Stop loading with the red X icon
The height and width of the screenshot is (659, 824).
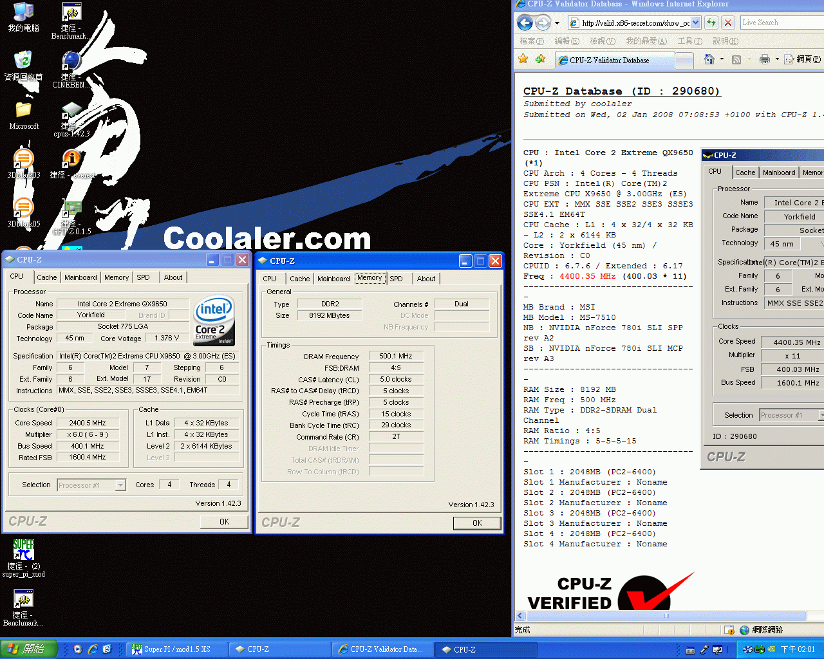pos(728,23)
